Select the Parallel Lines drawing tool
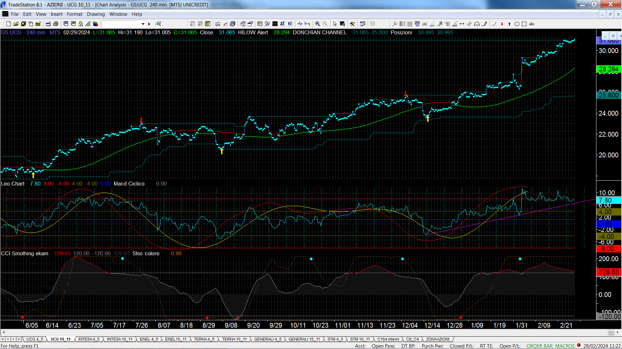Screen dimensions: 622x349 pos(469,24)
